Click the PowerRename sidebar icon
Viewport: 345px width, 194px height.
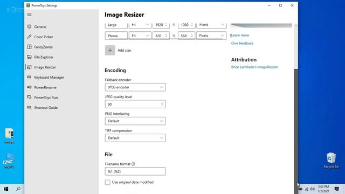click(x=29, y=87)
